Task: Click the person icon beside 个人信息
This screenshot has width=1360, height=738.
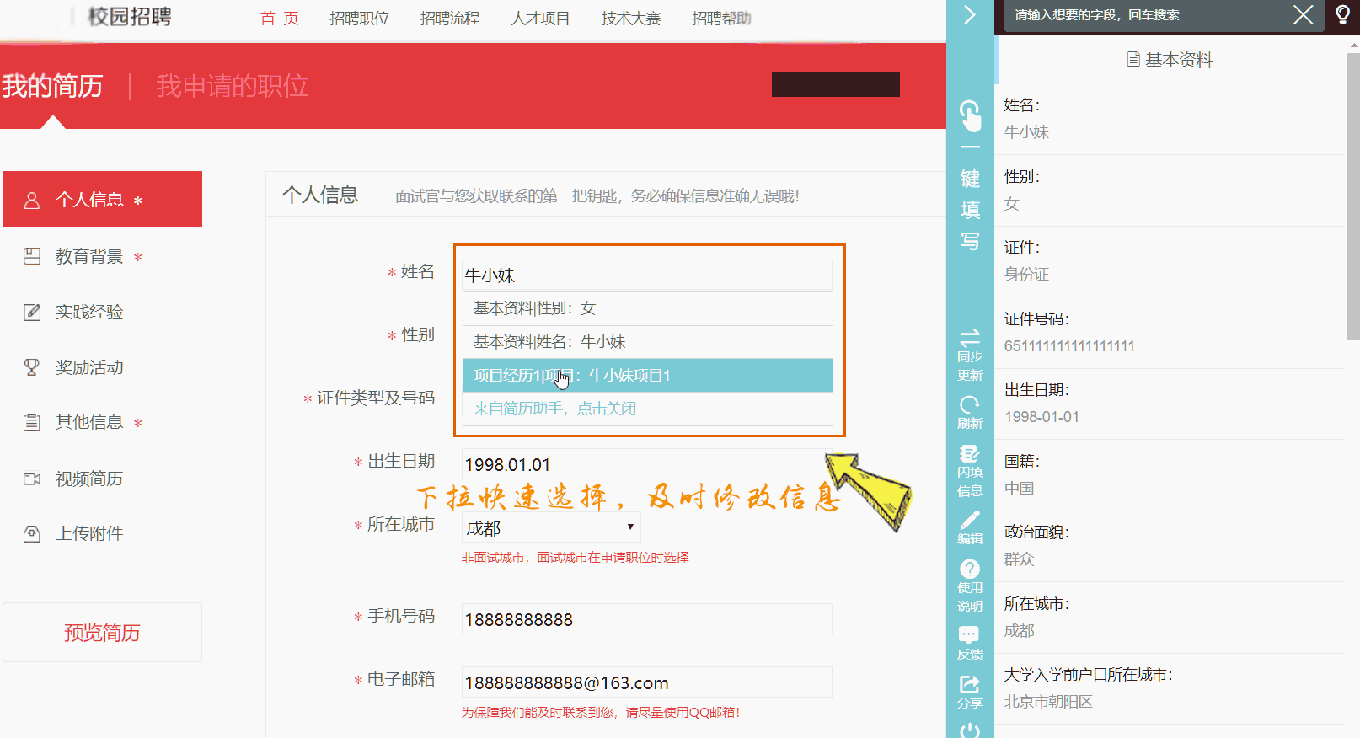Action: [32, 200]
